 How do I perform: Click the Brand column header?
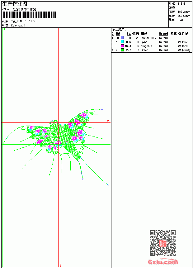pyautogui.click(x=163, y=34)
